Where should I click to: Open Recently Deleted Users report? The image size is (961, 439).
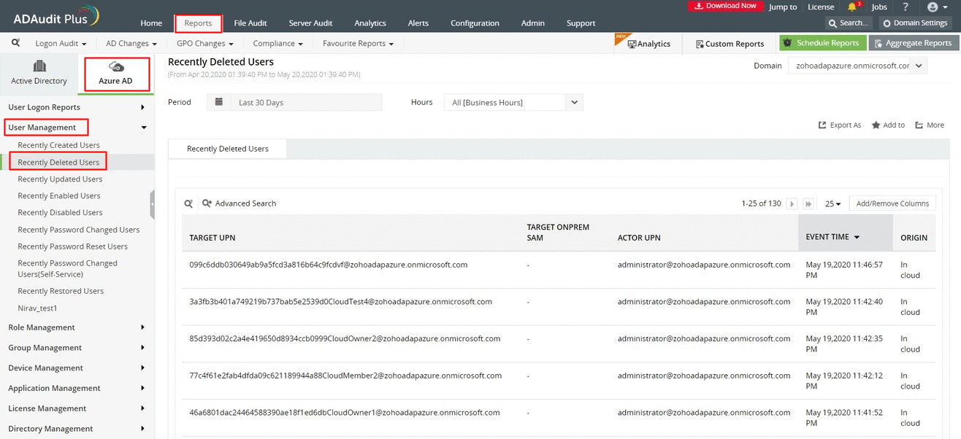(x=58, y=162)
